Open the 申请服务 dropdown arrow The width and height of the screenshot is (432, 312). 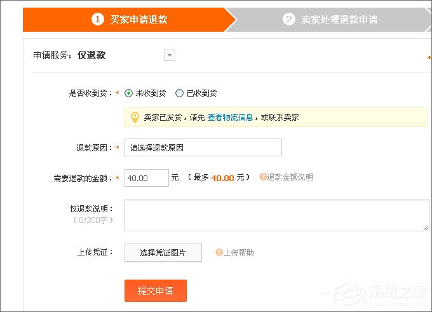coord(169,55)
